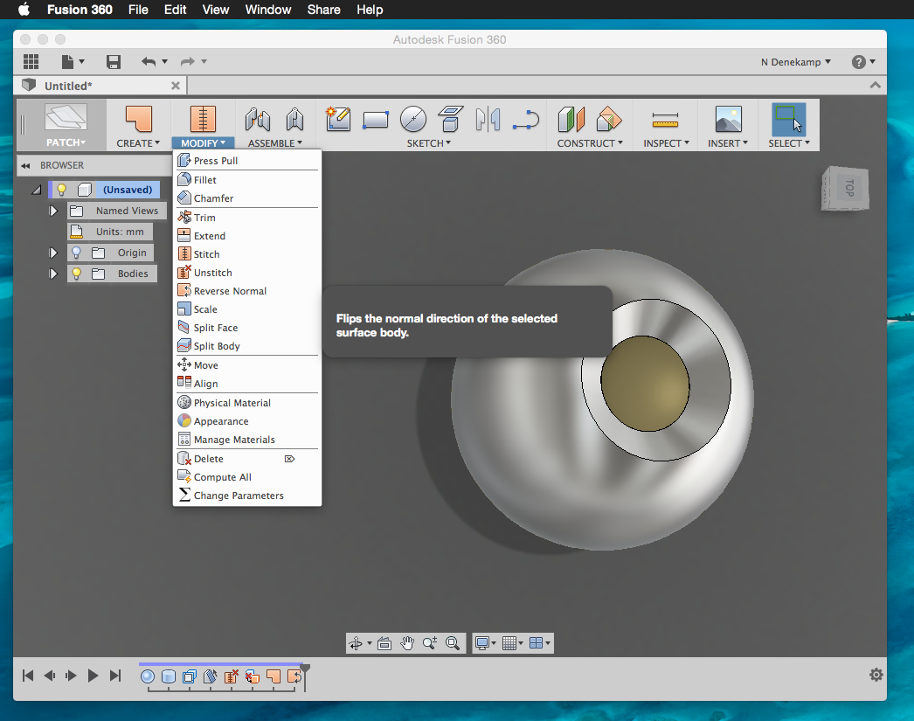The image size is (914, 721).
Task: Close the Untitled* document tab
Action: (x=176, y=86)
